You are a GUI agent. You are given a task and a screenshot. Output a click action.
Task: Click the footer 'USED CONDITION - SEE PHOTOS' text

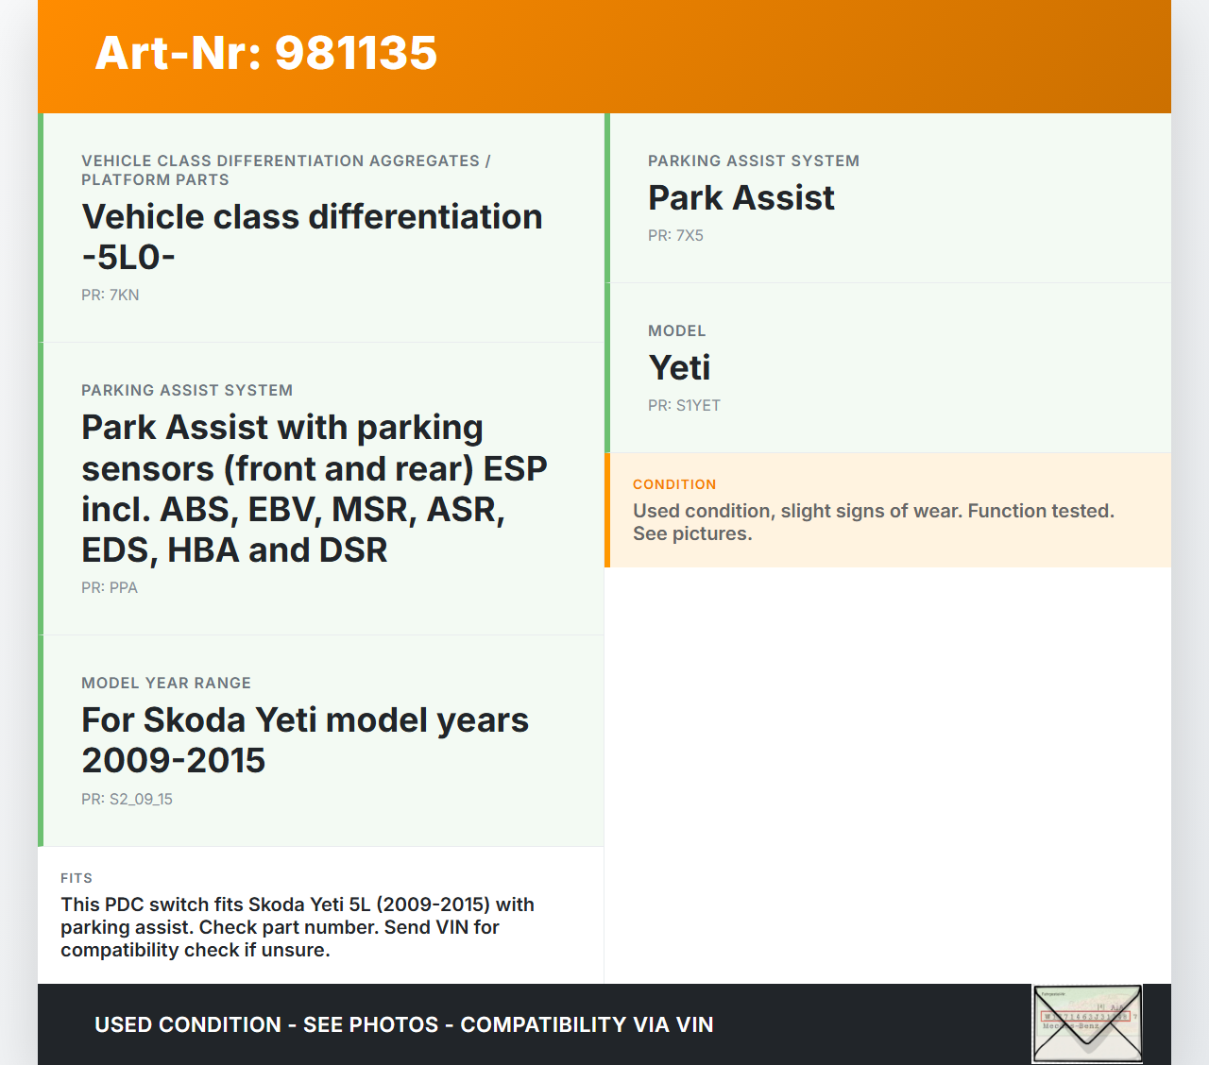(x=403, y=1024)
